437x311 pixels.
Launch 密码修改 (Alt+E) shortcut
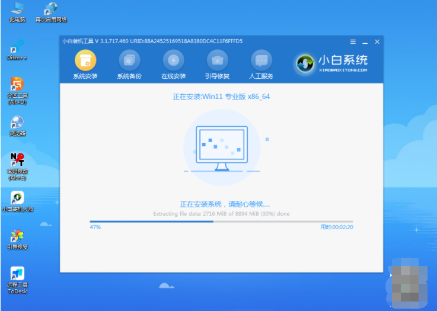(x=17, y=166)
